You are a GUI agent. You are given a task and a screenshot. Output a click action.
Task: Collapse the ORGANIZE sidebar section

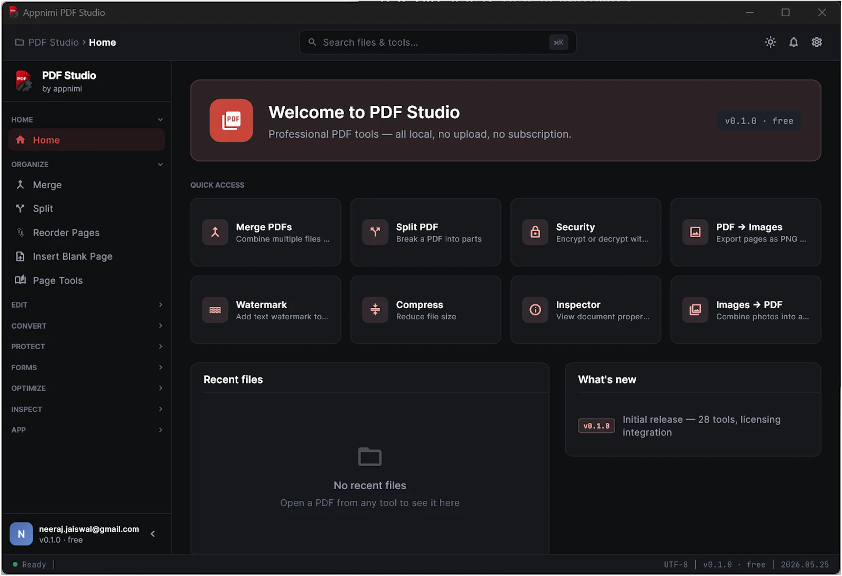[160, 165]
